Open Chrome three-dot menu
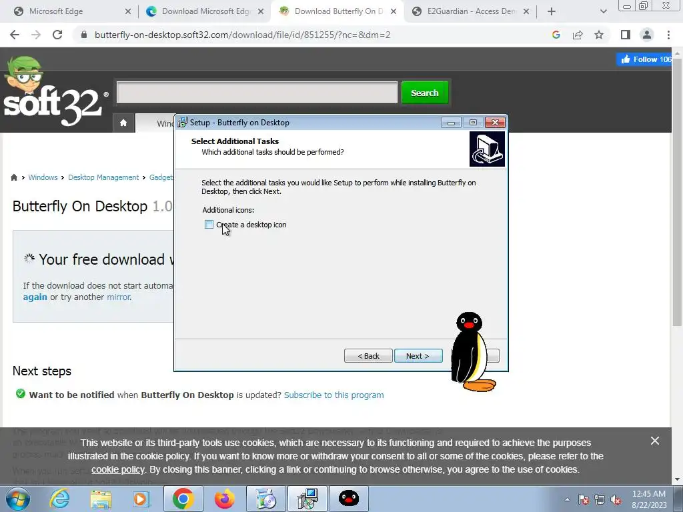The image size is (683, 512). click(x=668, y=35)
